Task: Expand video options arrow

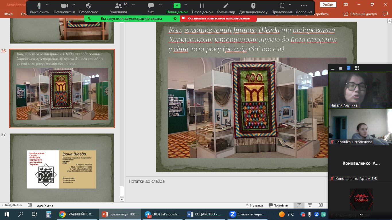Action: pos(74,5)
